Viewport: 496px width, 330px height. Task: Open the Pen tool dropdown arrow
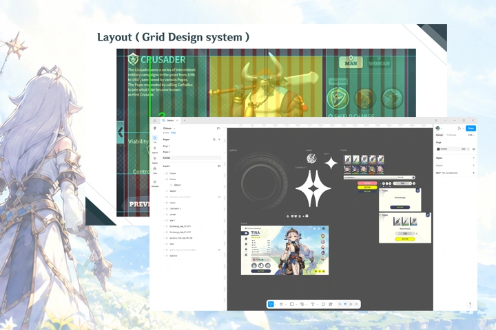click(x=307, y=305)
